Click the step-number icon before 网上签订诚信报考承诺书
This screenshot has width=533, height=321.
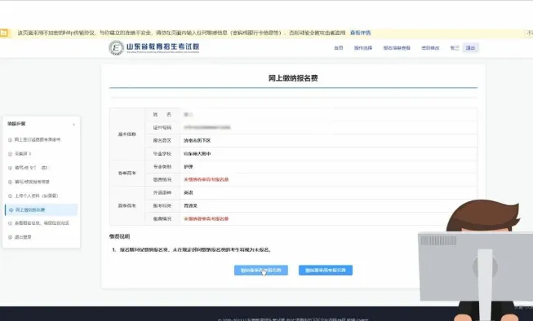click(10, 140)
